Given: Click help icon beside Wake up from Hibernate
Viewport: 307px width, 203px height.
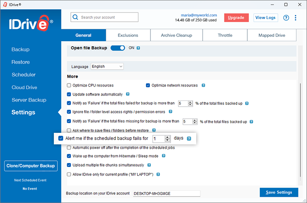Looking at the screenshot, I should coord(163,156).
